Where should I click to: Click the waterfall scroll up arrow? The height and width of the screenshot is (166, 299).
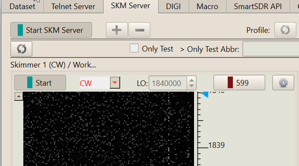(x=19, y=96)
